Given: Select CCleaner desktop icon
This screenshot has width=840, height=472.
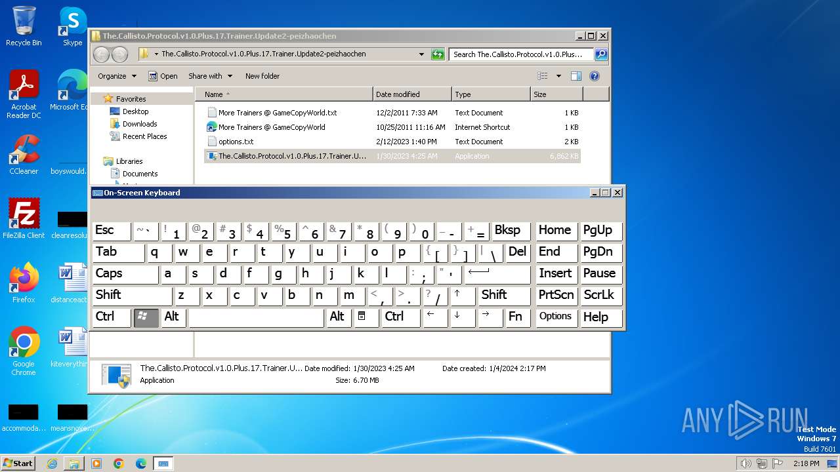Looking at the screenshot, I should point(24,155).
